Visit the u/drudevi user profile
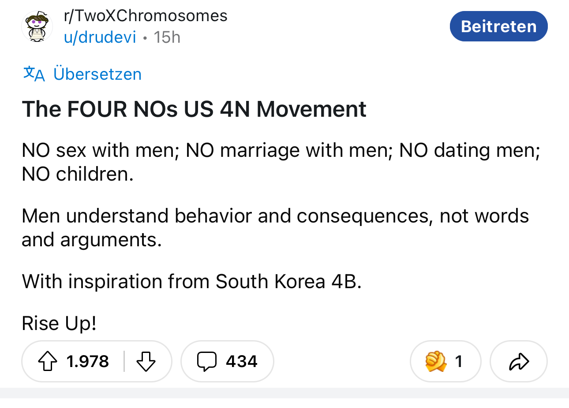569x408 pixels. [100, 37]
